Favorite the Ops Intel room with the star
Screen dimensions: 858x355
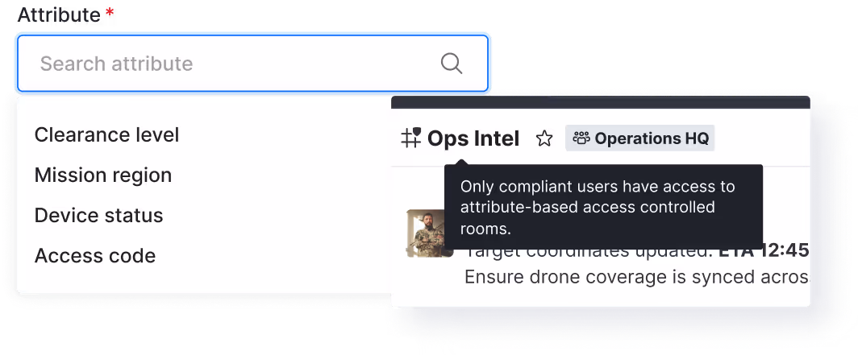pos(544,138)
